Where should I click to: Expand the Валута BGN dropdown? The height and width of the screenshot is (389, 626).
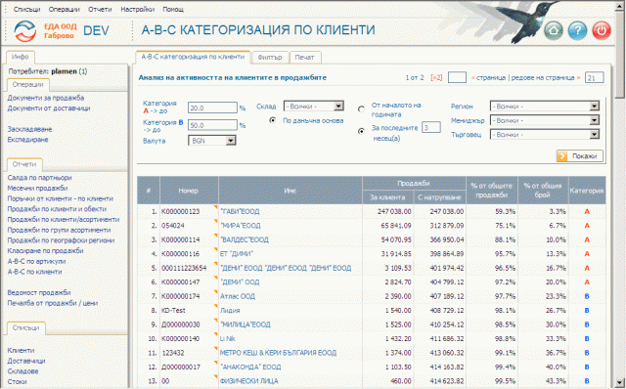coord(212,141)
